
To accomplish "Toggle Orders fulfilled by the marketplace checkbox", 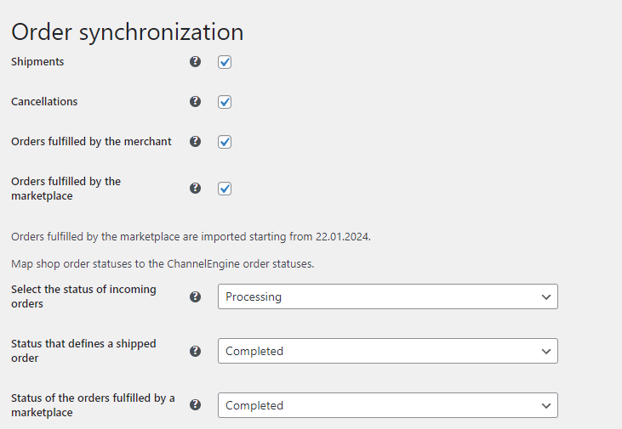I will 225,189.
